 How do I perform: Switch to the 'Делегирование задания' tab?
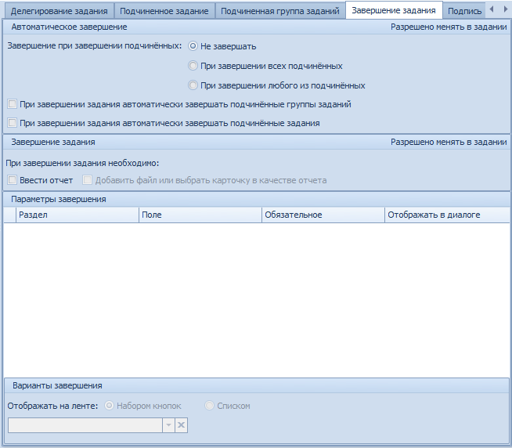click(x=59, y=11)
